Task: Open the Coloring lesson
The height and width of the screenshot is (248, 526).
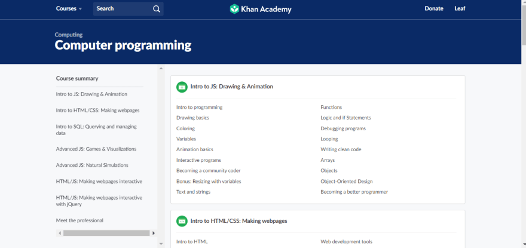Action: click(185, 128)
